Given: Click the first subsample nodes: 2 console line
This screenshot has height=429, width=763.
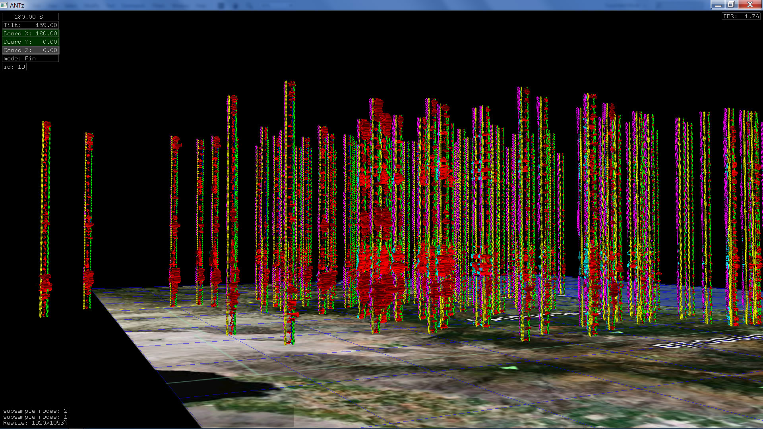Looking at the screenshot, I should click(35, 411).
